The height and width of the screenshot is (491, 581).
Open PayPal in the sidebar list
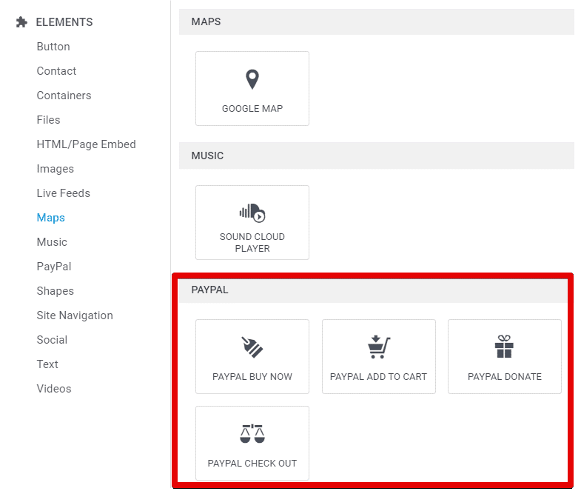54,267
